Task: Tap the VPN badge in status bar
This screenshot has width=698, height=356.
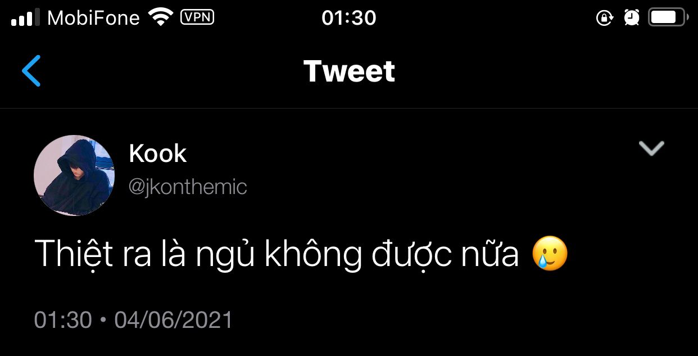Action: pyautogui.click(x=197, y=17)
